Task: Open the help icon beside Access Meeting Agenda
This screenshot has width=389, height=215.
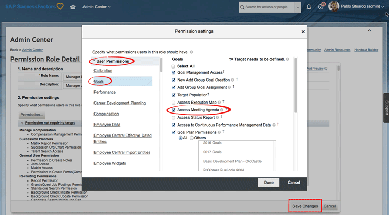Action: pos(222,110)
